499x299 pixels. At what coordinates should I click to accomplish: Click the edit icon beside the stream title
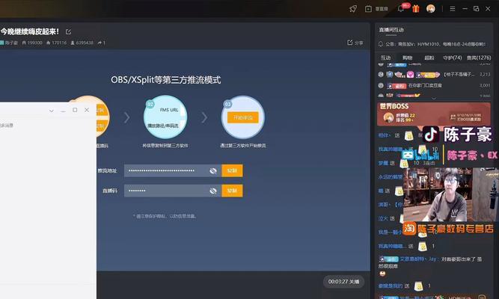[68, 32]
